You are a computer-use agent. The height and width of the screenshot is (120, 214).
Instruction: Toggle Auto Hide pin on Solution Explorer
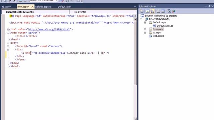point(209,6)
